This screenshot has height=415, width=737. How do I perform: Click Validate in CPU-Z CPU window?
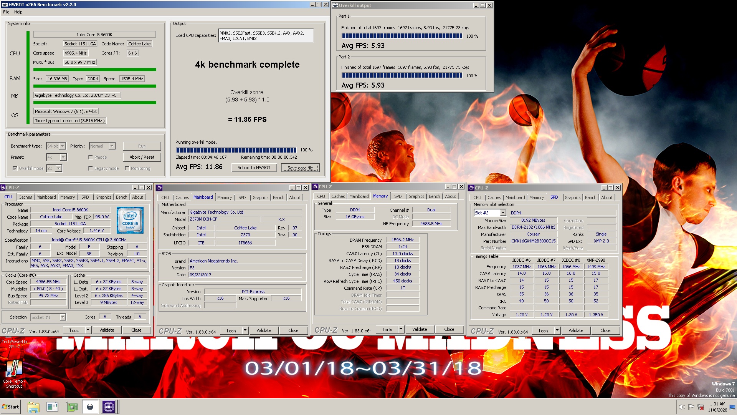pyautogui.click(x=107, y=330)
